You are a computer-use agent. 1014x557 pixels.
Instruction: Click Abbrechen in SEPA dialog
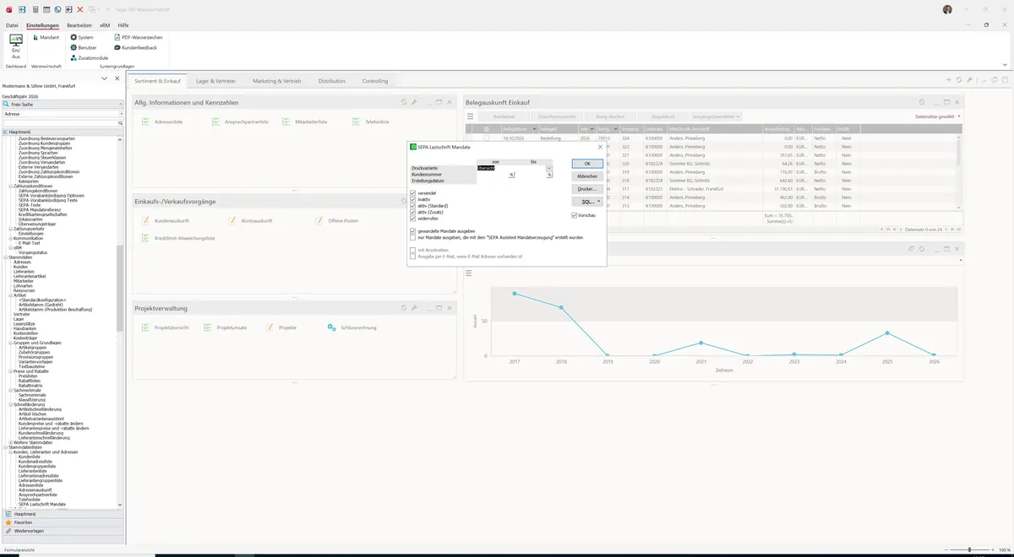click(586, 176)
